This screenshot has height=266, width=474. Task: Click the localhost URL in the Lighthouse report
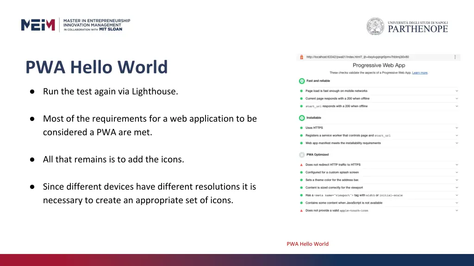coord(358,57)
